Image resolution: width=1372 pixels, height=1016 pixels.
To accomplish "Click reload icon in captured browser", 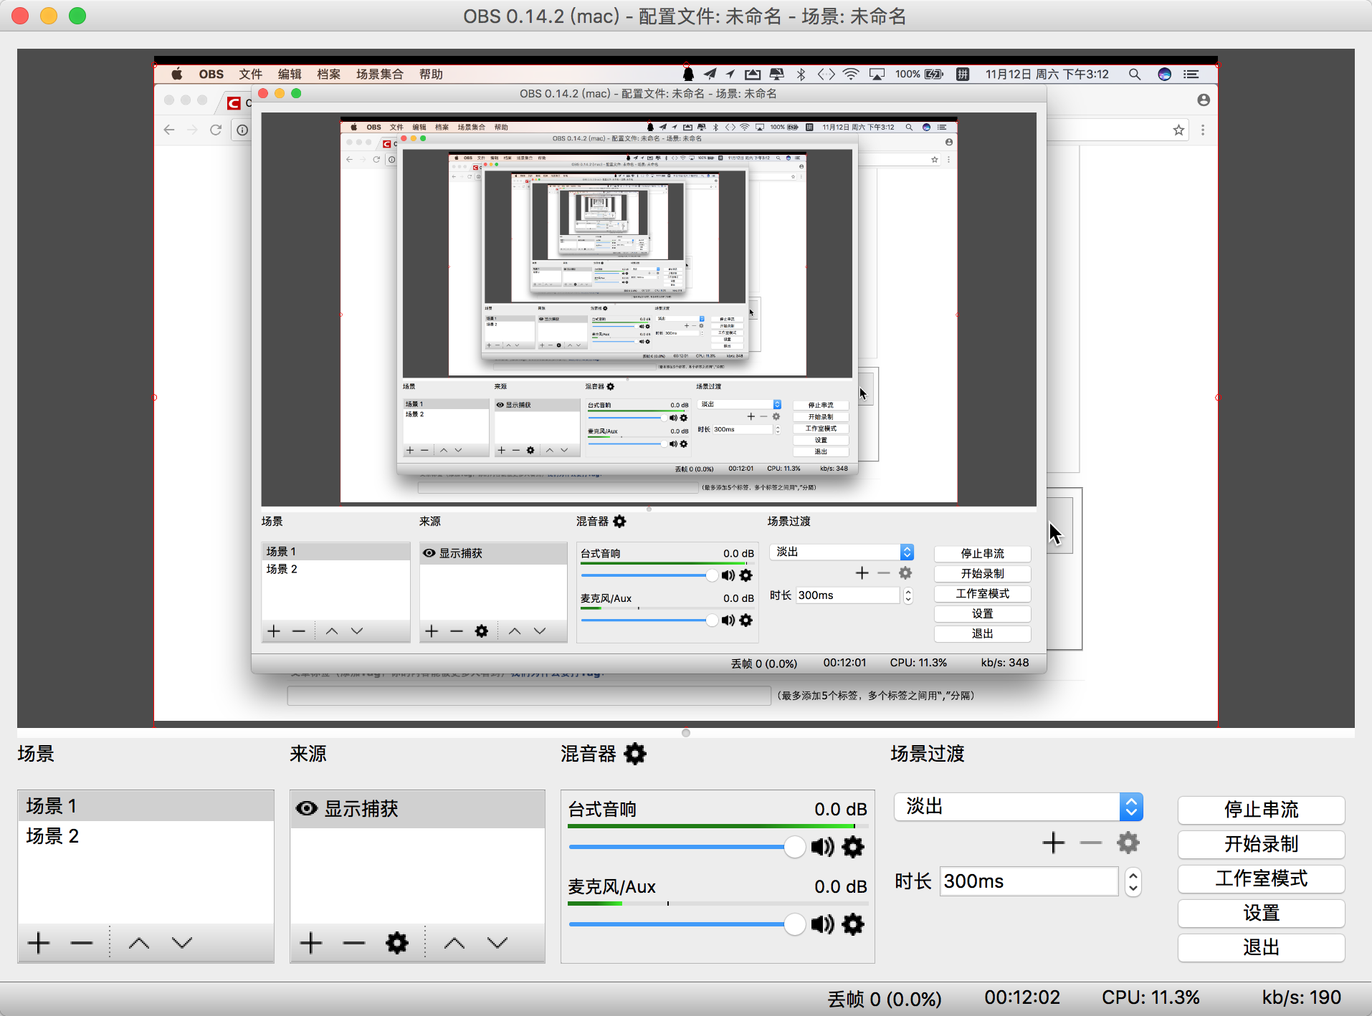I will click(x=216, y=130).
